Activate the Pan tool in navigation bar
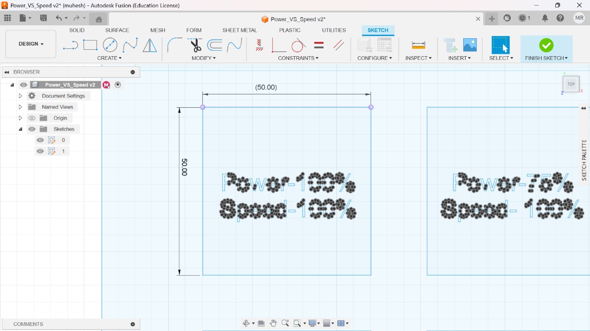The width and height of the screenshot is (590, 331). tap(273, 323)
